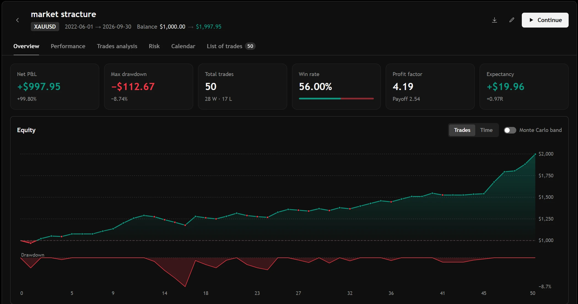
Task: Download the backtest report
Action: coord(495,20)
